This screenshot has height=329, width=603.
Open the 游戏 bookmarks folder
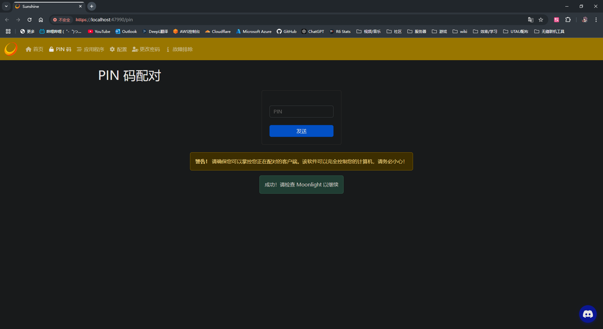(x=439, y=31)
